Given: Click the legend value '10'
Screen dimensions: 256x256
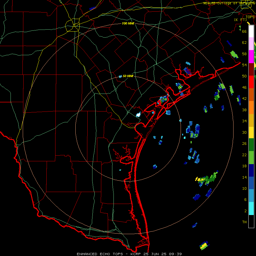Looking at the screenshot, I should point(244,188).
